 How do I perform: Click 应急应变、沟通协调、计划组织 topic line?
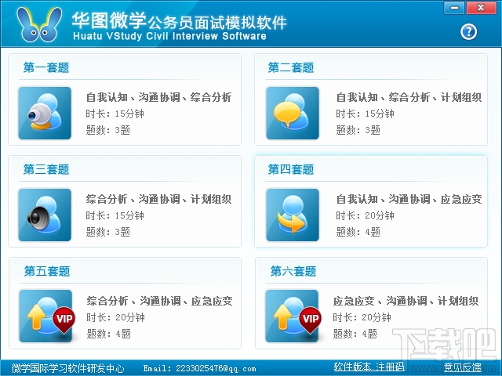point(406,301)
